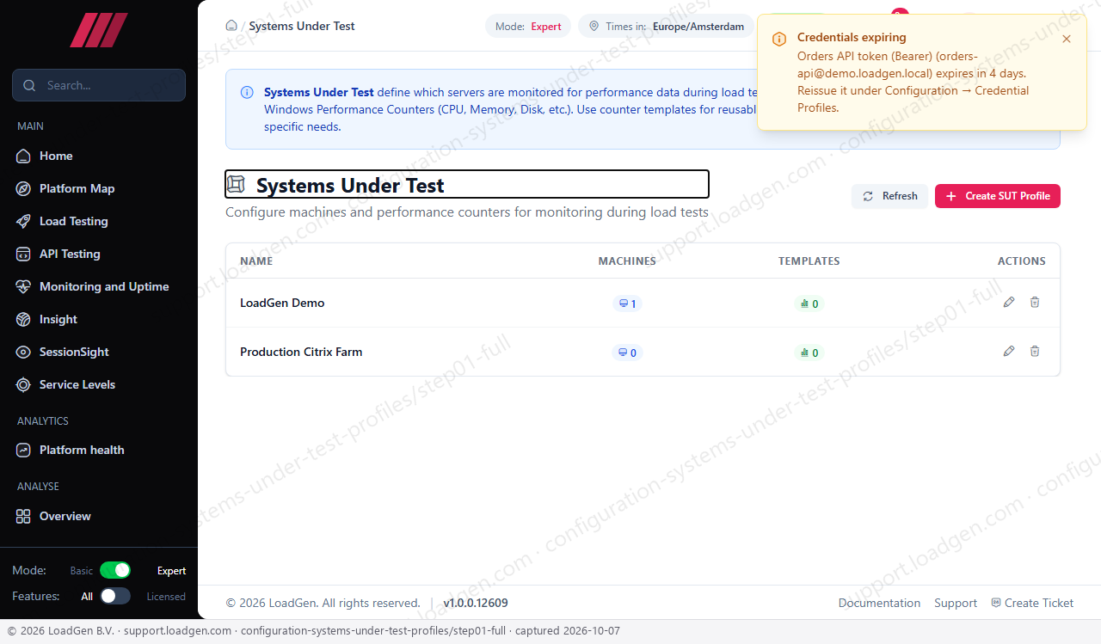Open Platform Map in sidebar
The image size is (1101, 644).
coord(99,188)
